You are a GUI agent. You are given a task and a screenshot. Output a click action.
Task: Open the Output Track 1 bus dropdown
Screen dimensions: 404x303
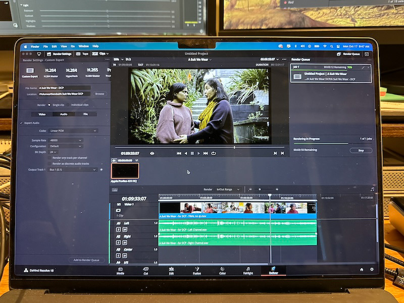[x=73, y=170]
